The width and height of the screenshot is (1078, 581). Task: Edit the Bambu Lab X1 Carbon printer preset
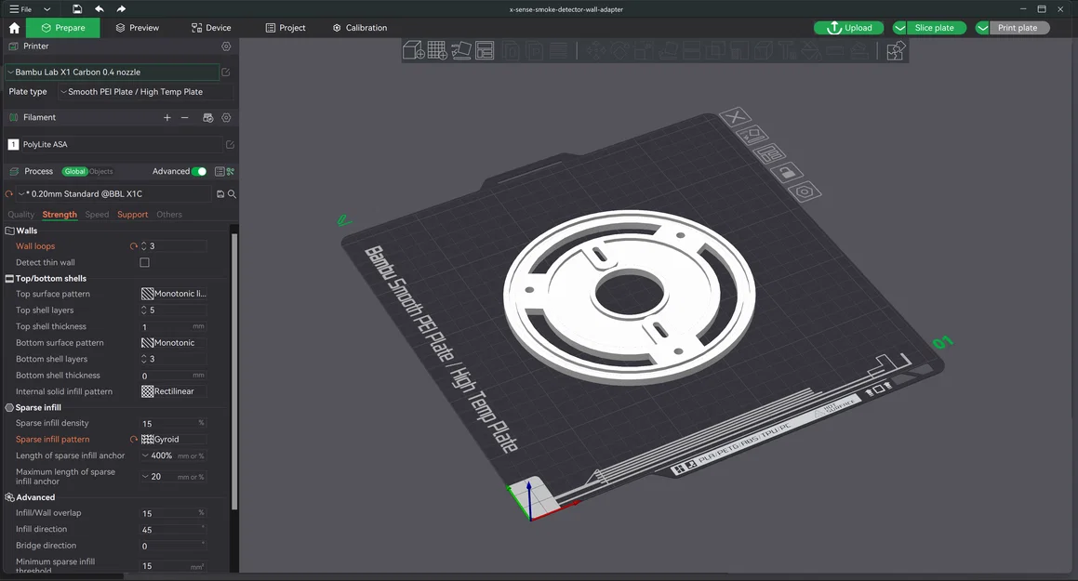click(225, 73)
